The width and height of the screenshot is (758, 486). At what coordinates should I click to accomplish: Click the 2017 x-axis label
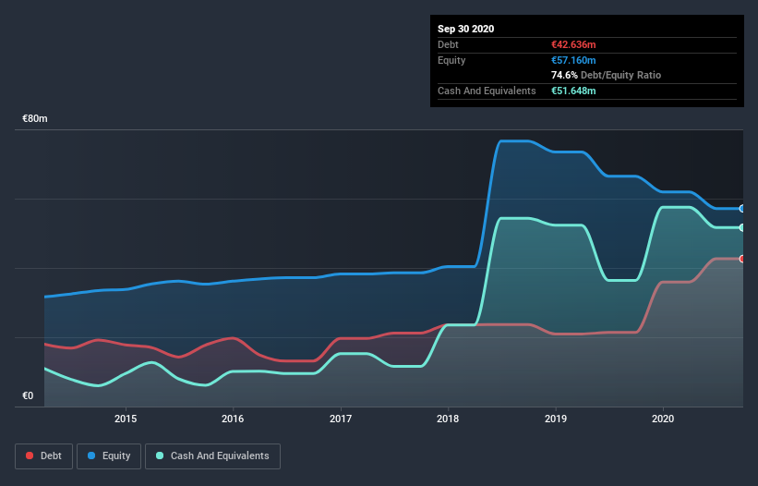coord(341,419)
